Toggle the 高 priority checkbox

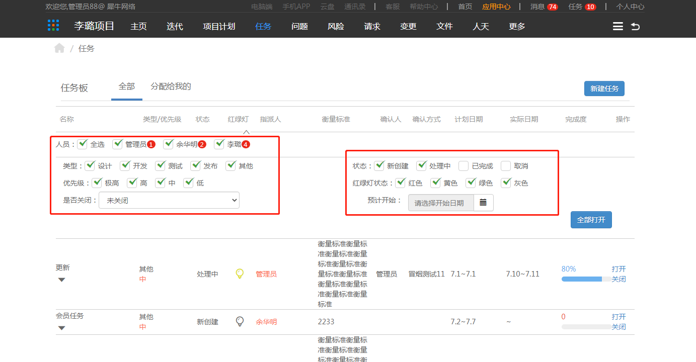(x=132, y=183)
